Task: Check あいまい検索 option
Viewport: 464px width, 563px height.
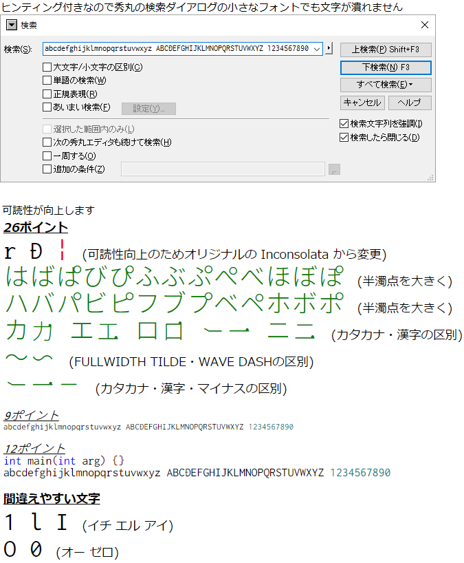Action: pyautogui.click(x=47, y=107)
